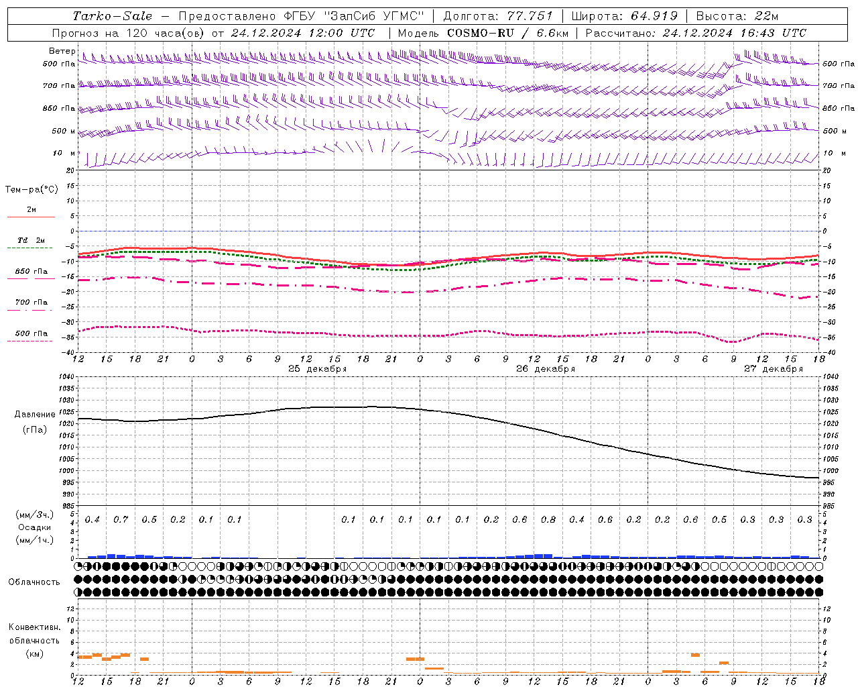Click the (мм/3ч.) precipitation unit label
The width and height of the screenshot is (858, 687).
coord(35,515)
